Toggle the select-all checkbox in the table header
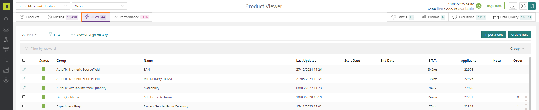 [x=24, y=60]
